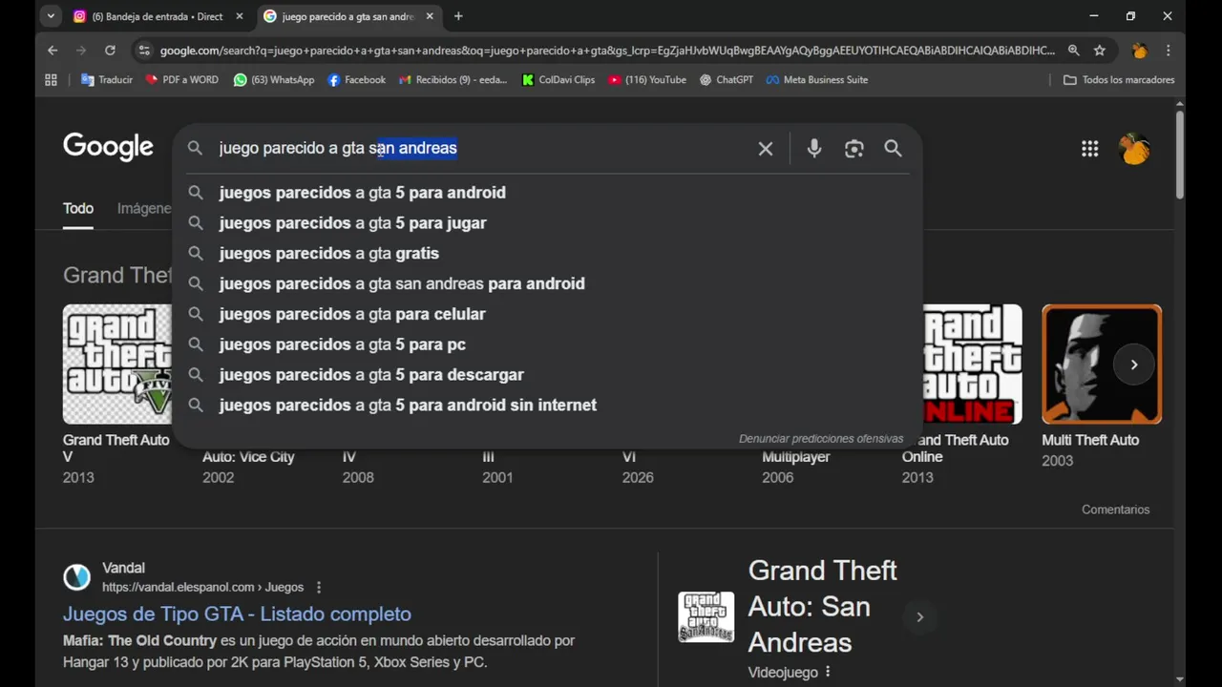Advance games carousel with right arrow
This screenshot has width=1222, height=687.
pos(1134,364)
